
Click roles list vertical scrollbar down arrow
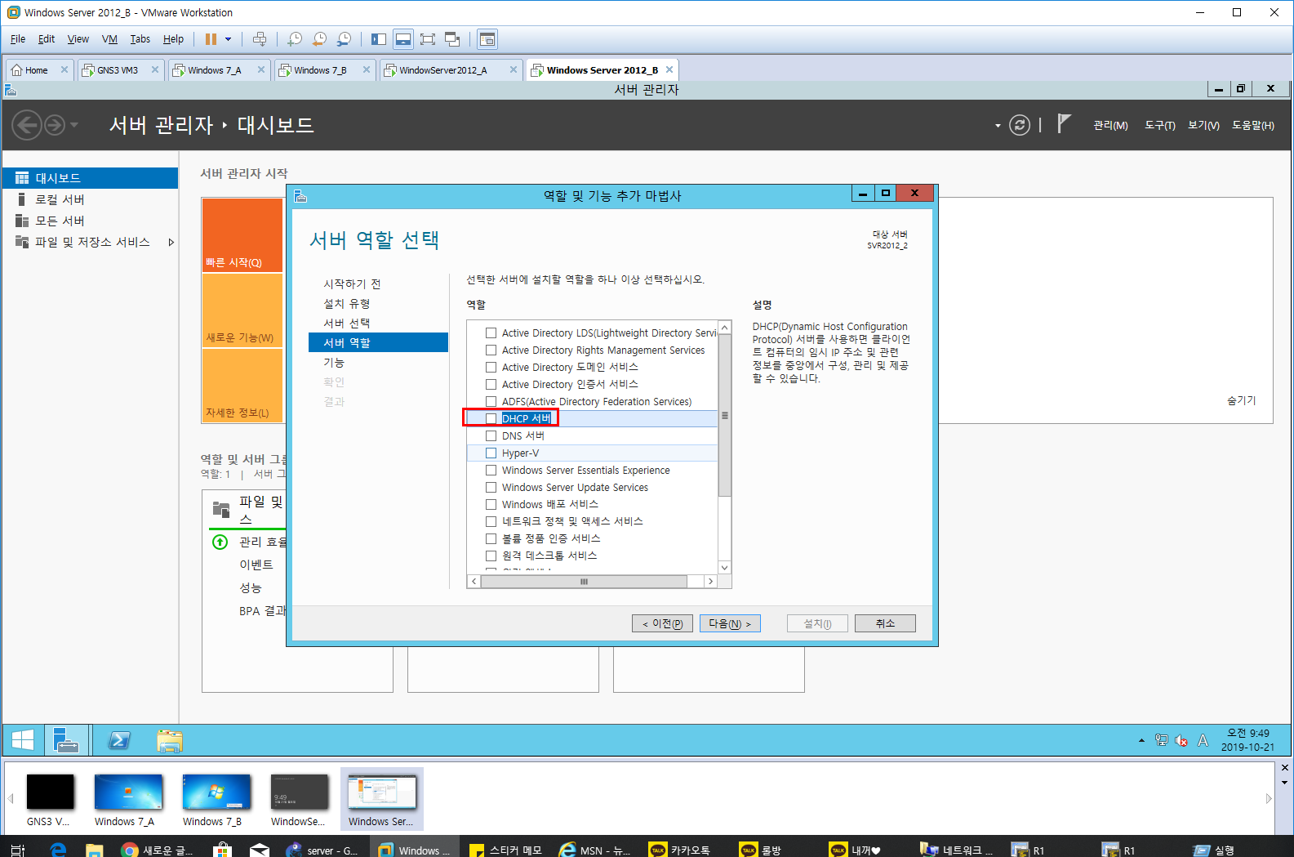coord(724,568)
